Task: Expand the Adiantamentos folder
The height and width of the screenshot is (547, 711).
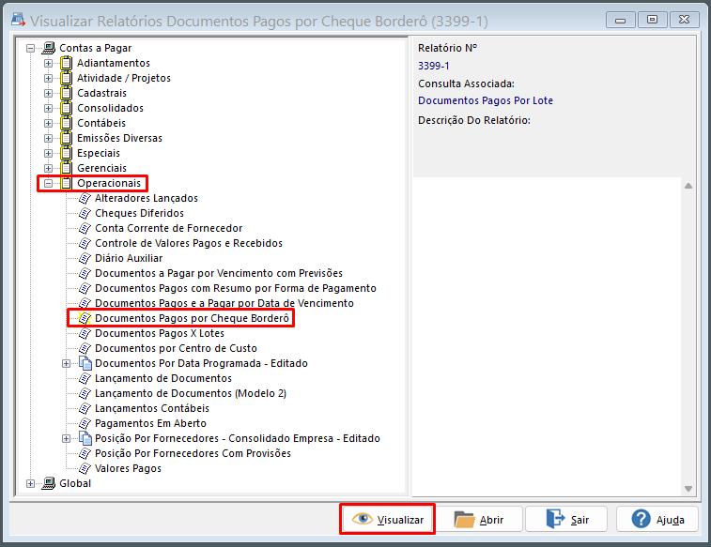Action: point(48,63)
